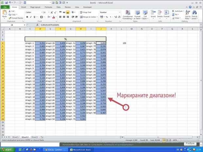Open the font name Calibri dropdown
Viewport: 203px width, 152px height.
pos(42,12)
